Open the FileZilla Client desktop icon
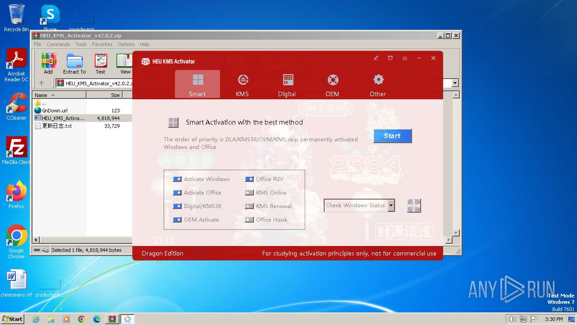This screenshot has height=325, width=577. (16, 150)
